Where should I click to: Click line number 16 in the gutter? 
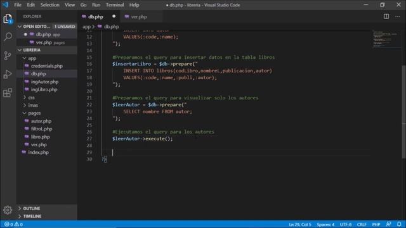click(x=89, y=64)
